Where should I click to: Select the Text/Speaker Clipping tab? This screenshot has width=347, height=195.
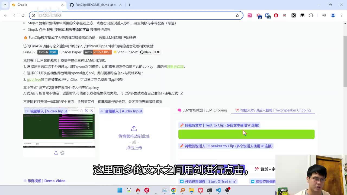point(273,110)
